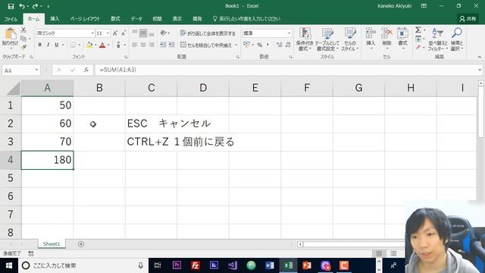Click the AutoSum sigma icon
485x273 pixels.
coord(418,30)
